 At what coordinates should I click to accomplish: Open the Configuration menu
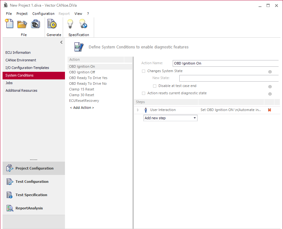click(43, 14)
